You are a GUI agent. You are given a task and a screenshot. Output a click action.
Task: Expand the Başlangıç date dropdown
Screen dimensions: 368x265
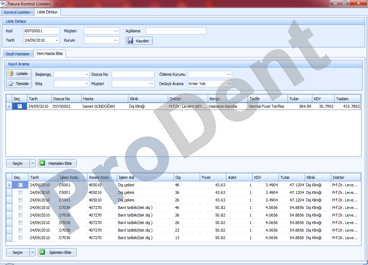(87, 74)
